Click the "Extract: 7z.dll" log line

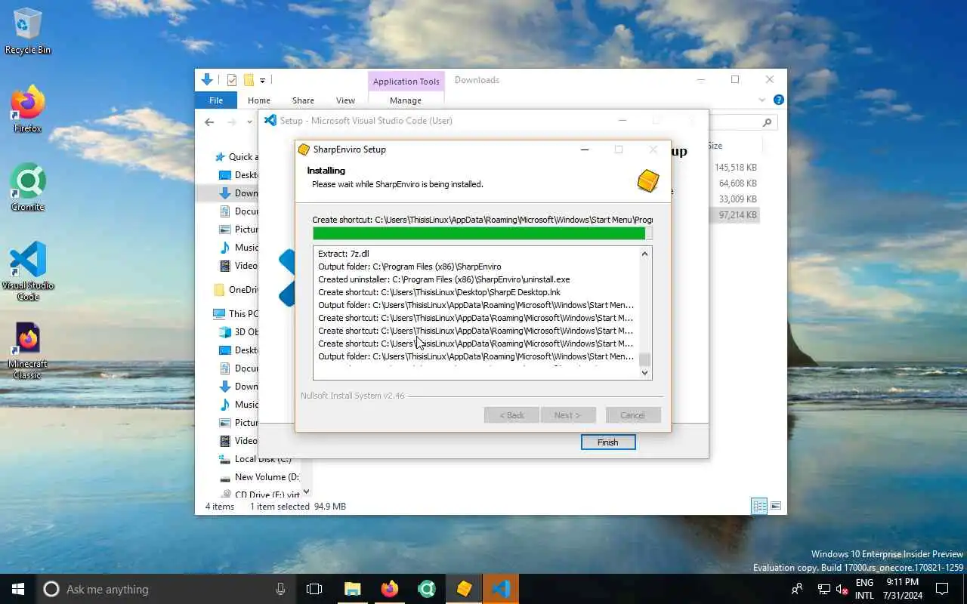click(344, 254)
